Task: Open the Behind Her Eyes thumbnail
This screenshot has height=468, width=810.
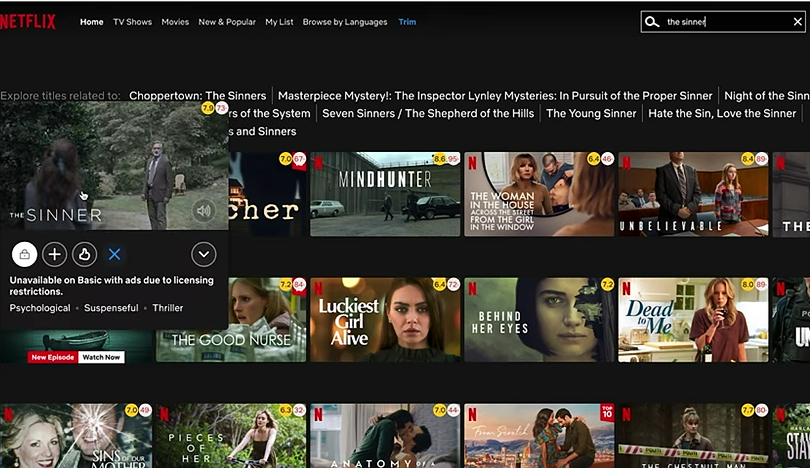Action: pyautogui.click(x=539, y=319)
